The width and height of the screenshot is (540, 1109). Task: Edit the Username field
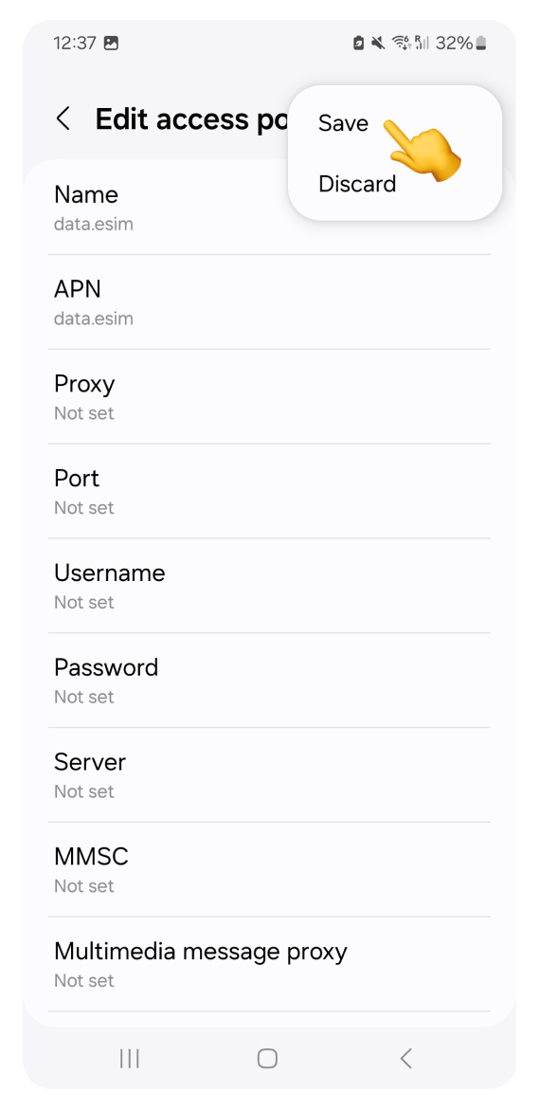[x=269, y=586]
